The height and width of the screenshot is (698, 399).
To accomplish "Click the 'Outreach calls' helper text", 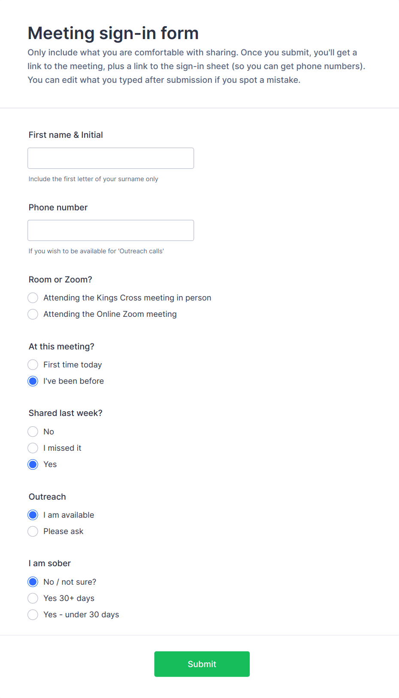I will tap(96, 251).
